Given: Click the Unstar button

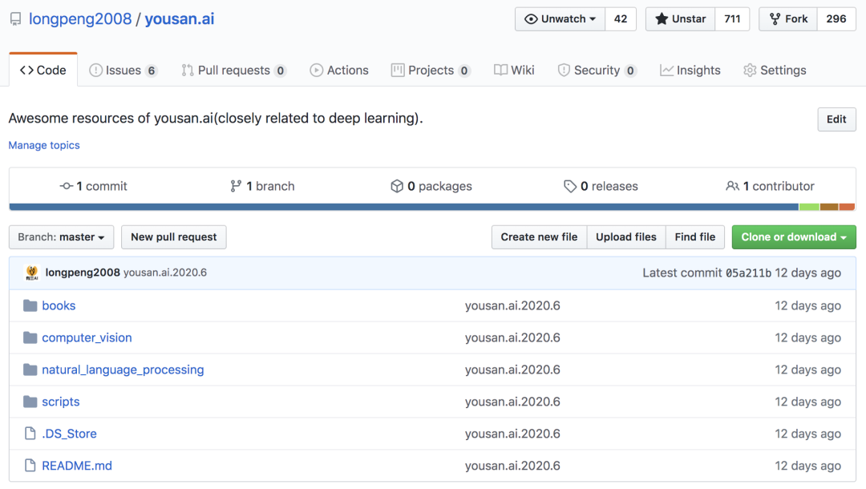Looking at the screenshot, I should coord(681,18).
